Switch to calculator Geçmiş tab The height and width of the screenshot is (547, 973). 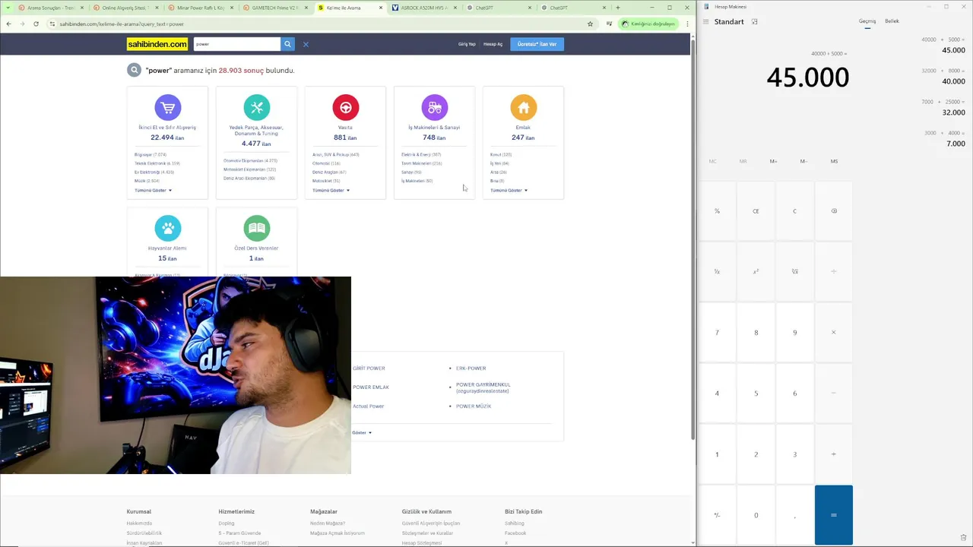867,21
